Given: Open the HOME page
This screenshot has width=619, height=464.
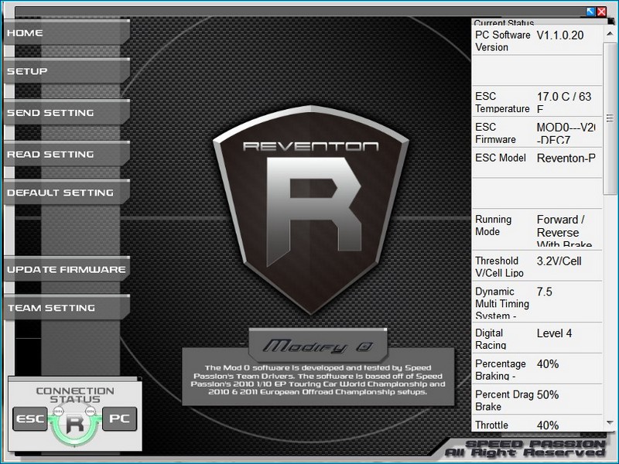Looking at the screenshot, I should [x=67, y=32].
